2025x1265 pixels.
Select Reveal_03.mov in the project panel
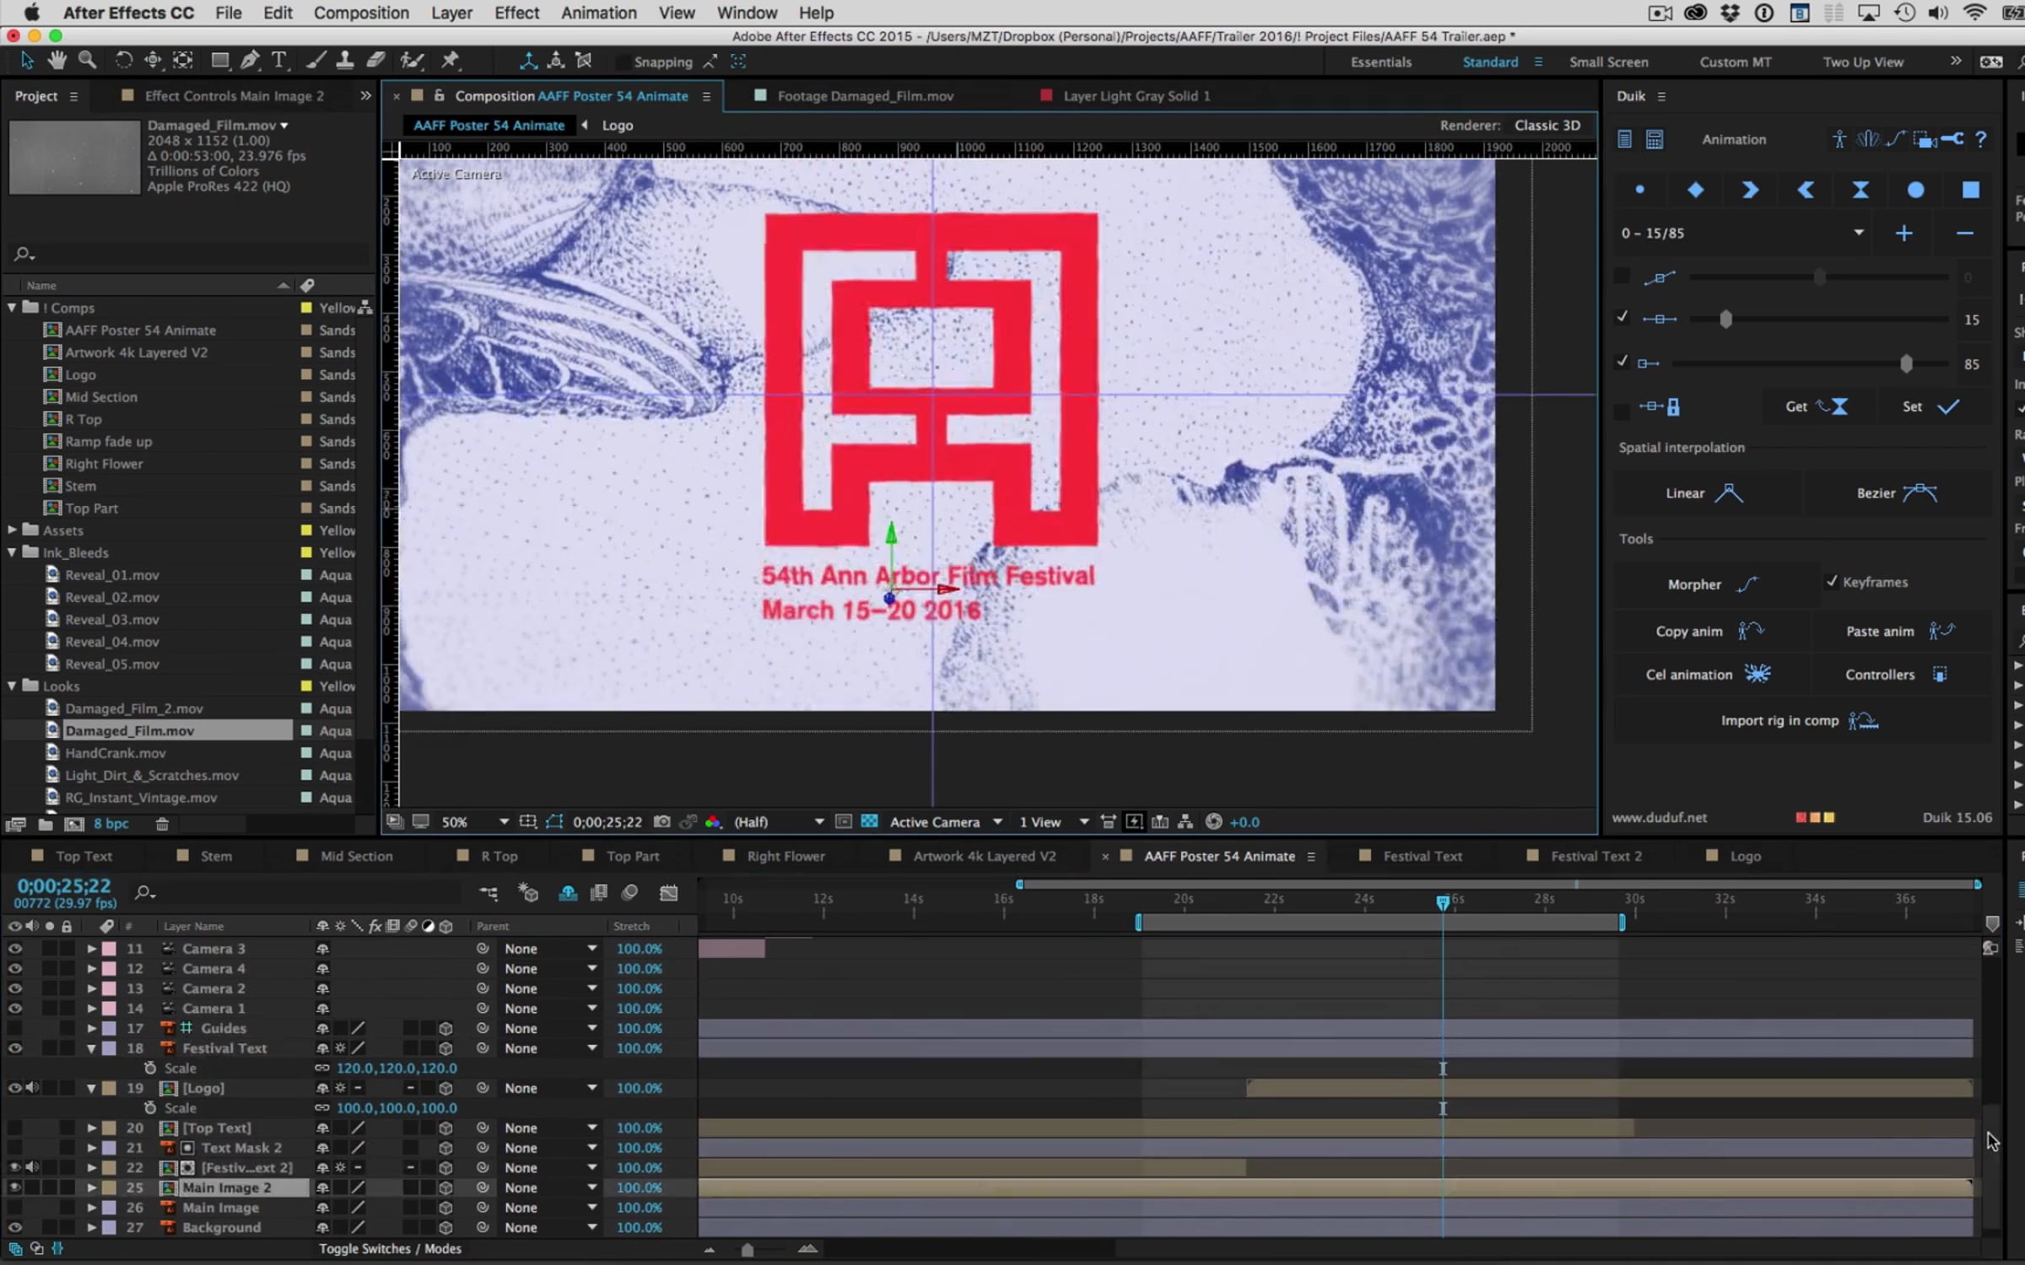pyautogui.click(x=112, y=619)
